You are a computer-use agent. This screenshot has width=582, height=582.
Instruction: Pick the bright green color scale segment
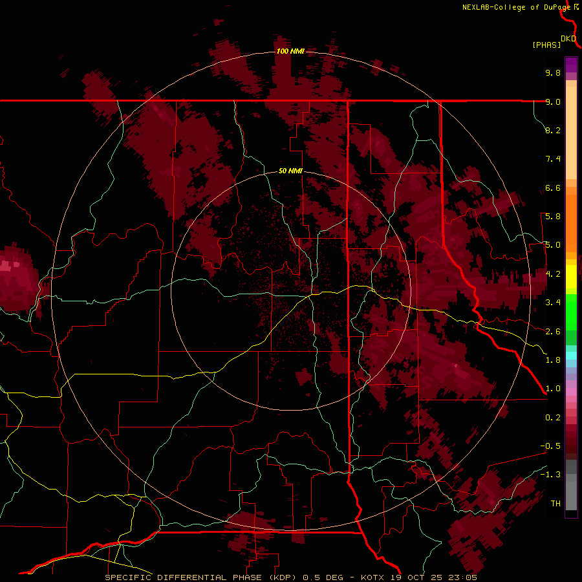point(571,312)
